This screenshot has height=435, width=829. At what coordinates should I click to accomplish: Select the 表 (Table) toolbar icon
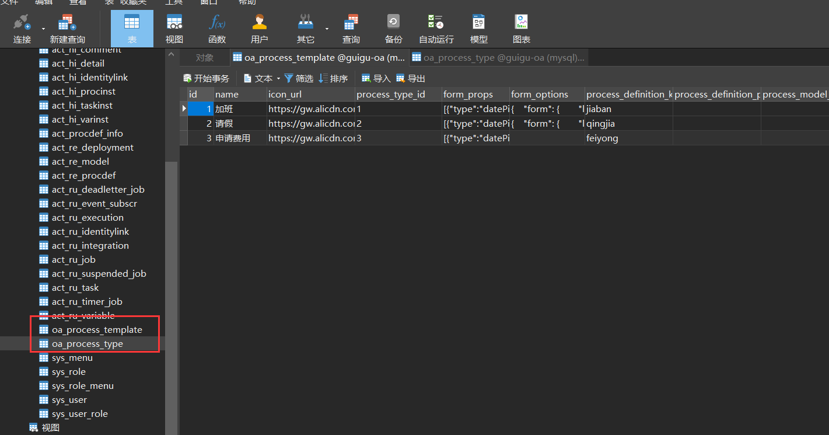132,28
